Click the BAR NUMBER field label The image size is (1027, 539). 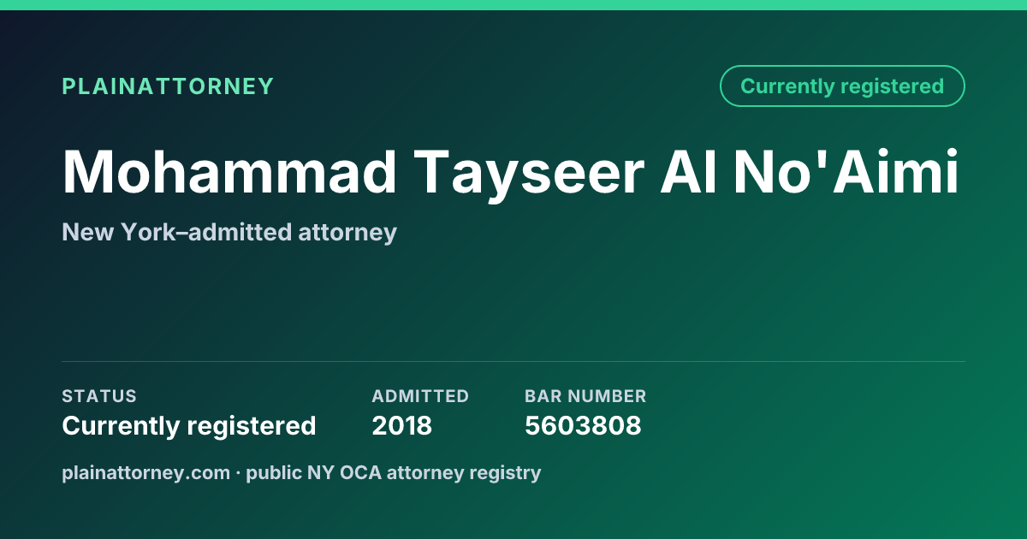tap(585, 396)
